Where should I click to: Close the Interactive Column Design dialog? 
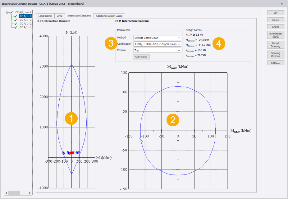(282, 4)
